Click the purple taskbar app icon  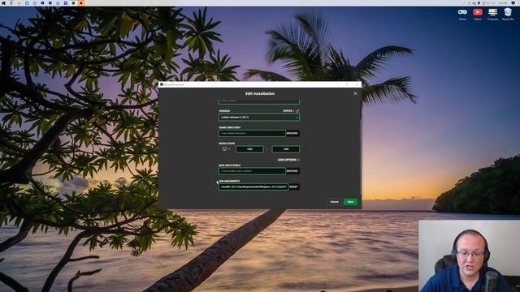click(x=66, y=3)
